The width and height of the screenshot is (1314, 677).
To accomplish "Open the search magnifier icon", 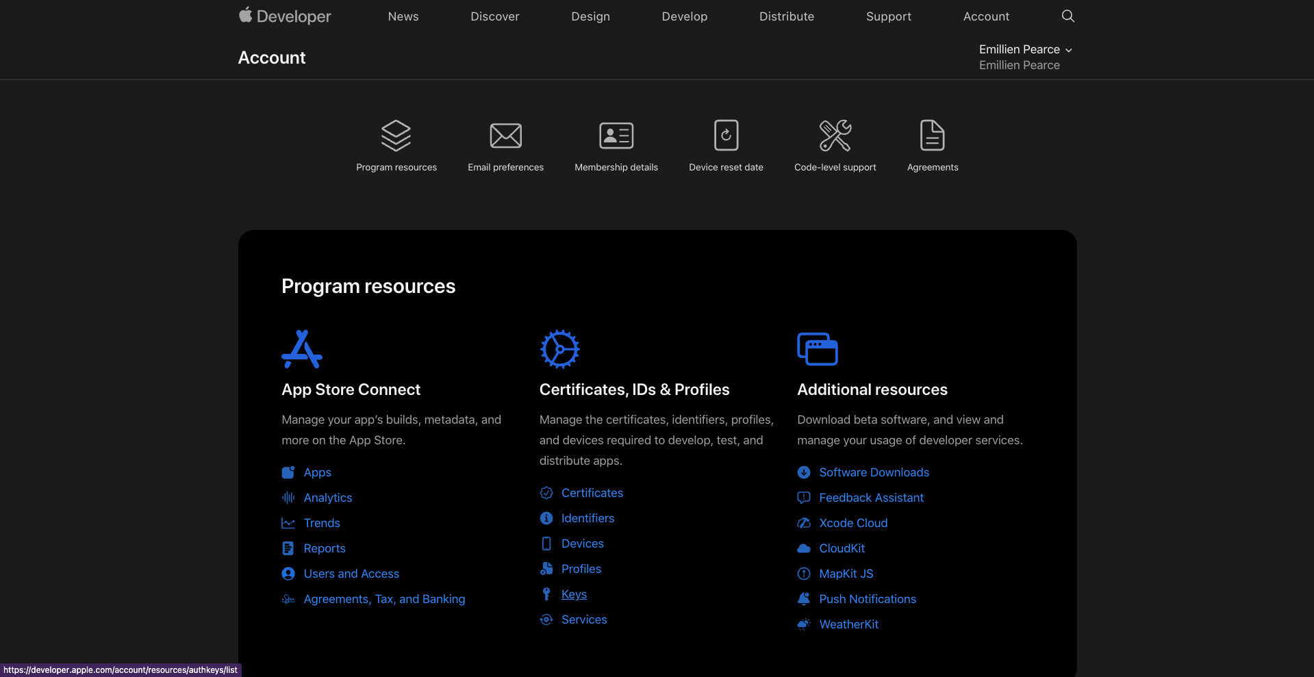I will [x=1067, y=16].
